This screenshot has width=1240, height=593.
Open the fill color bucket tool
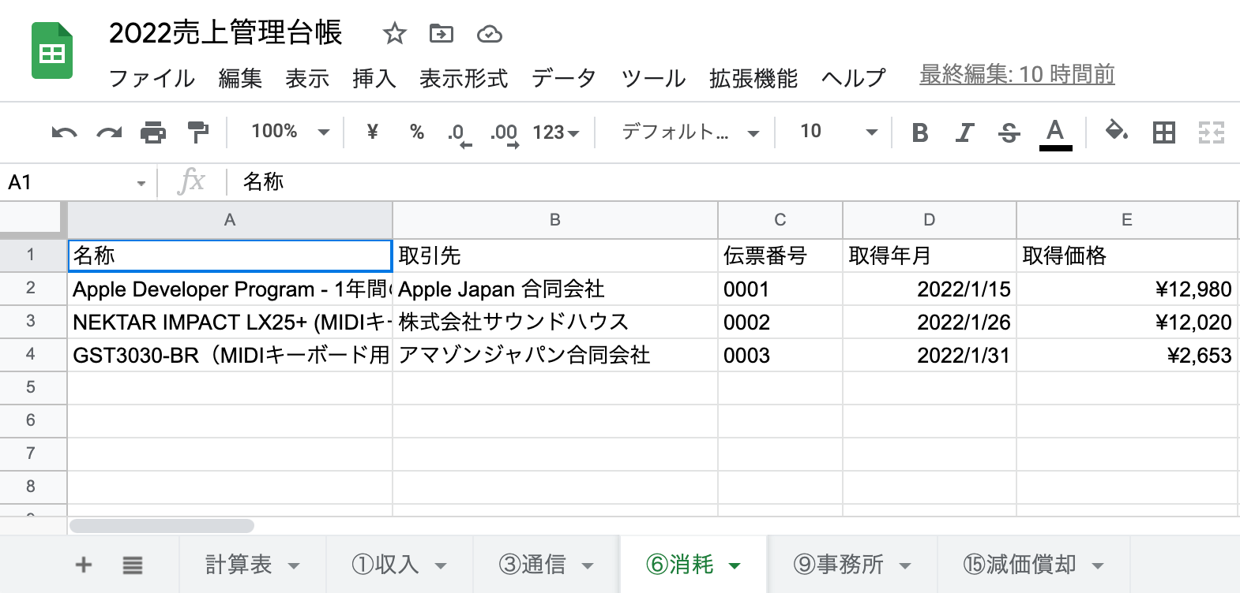click(1115, 132)
